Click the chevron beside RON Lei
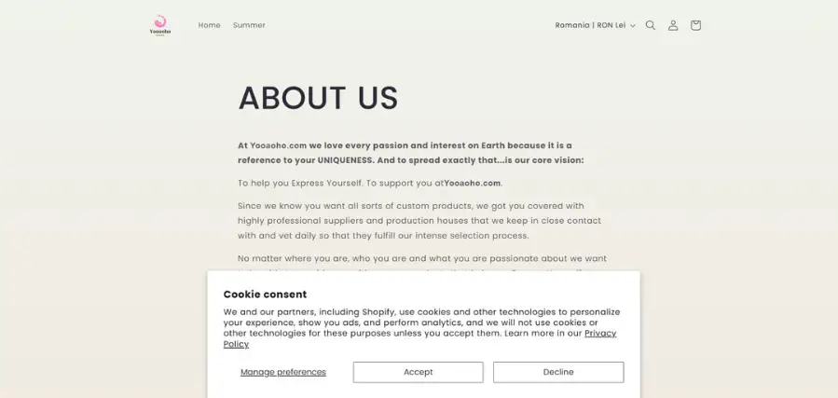 [x=633, y=26]
